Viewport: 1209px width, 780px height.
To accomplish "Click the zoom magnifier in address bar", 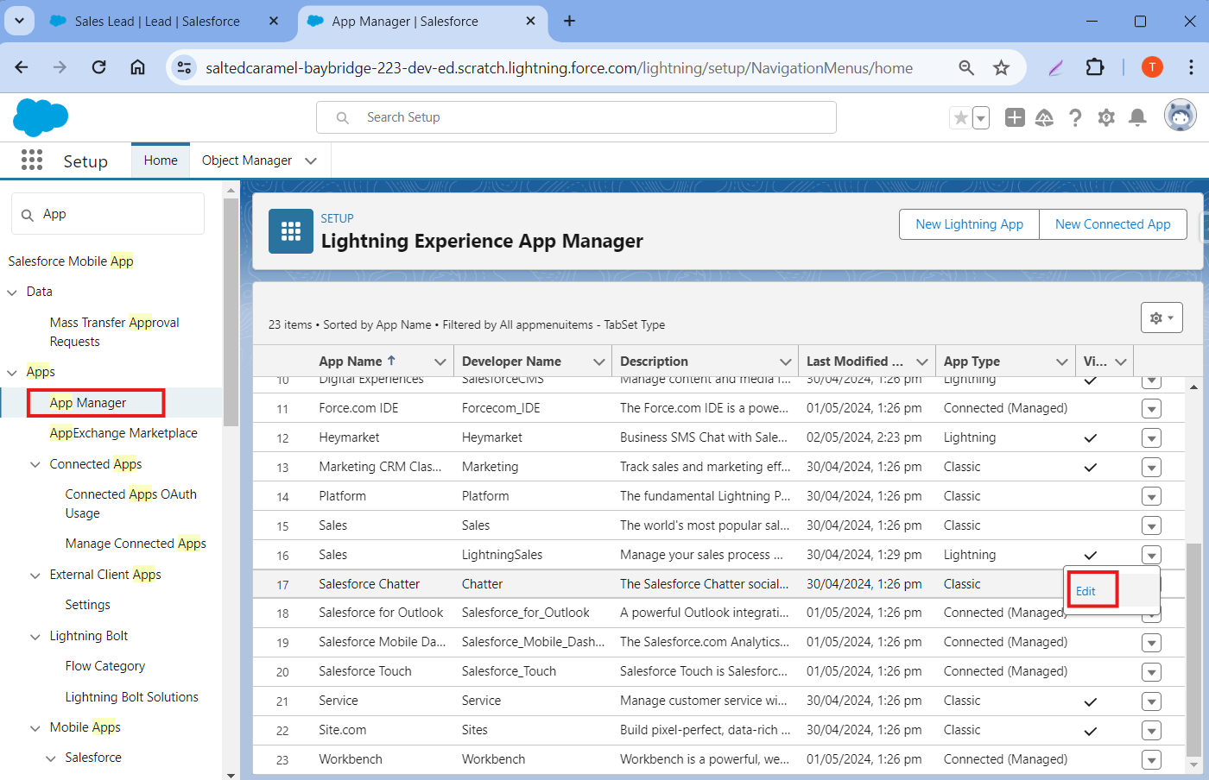I will point(966,67).
